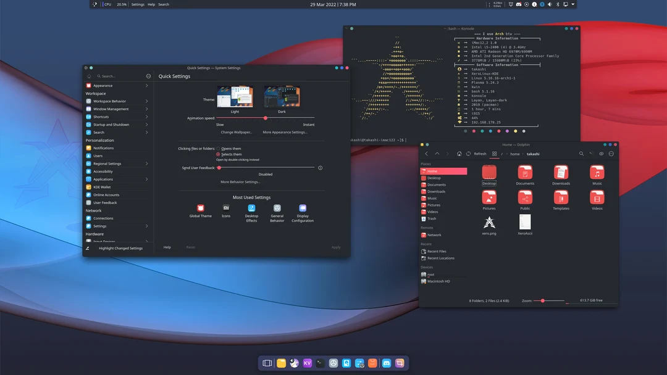Screen dimensions: 667x375
Task: Click the Help button in System Settings
Action: click(167, 247)
